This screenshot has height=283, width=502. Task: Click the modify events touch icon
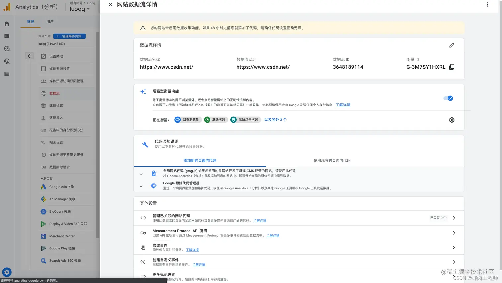pos(143,248)
